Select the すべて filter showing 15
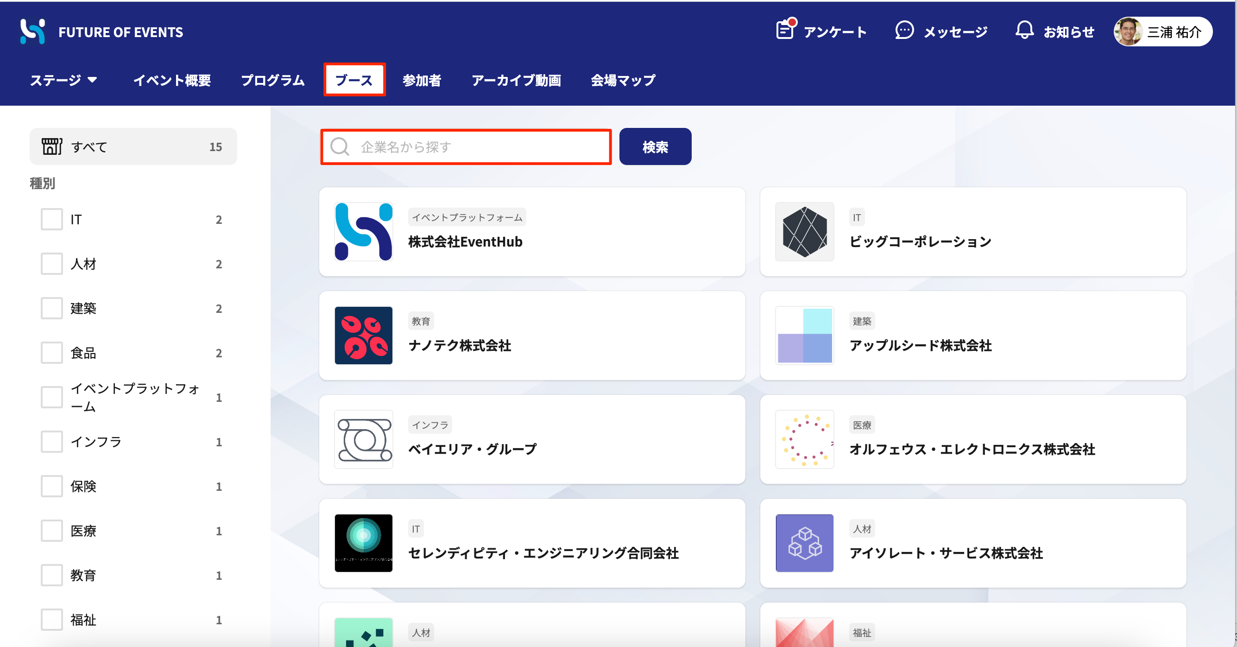 pyautogui.click(x=133, y=146)
